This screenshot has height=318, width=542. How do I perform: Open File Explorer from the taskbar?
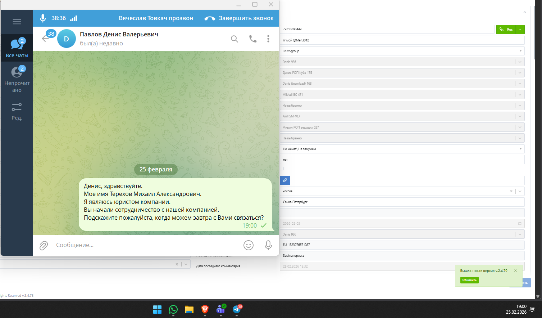click(189, 309)
